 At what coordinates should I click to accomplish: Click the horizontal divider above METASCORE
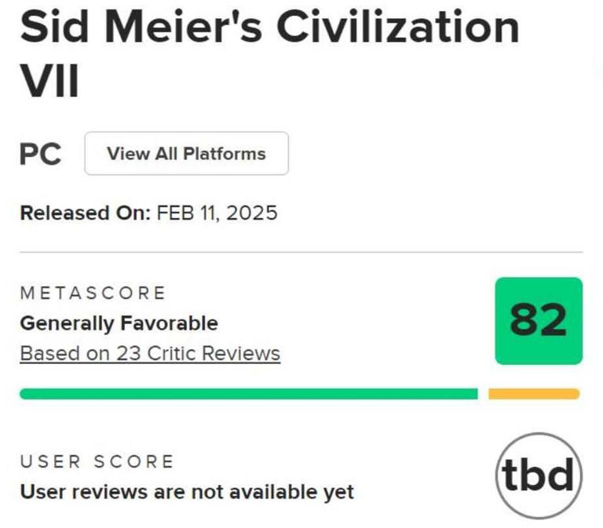click(301, 253)
